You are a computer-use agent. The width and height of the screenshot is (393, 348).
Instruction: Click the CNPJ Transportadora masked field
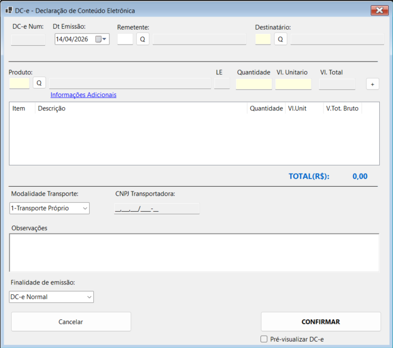tap(157, 209)
